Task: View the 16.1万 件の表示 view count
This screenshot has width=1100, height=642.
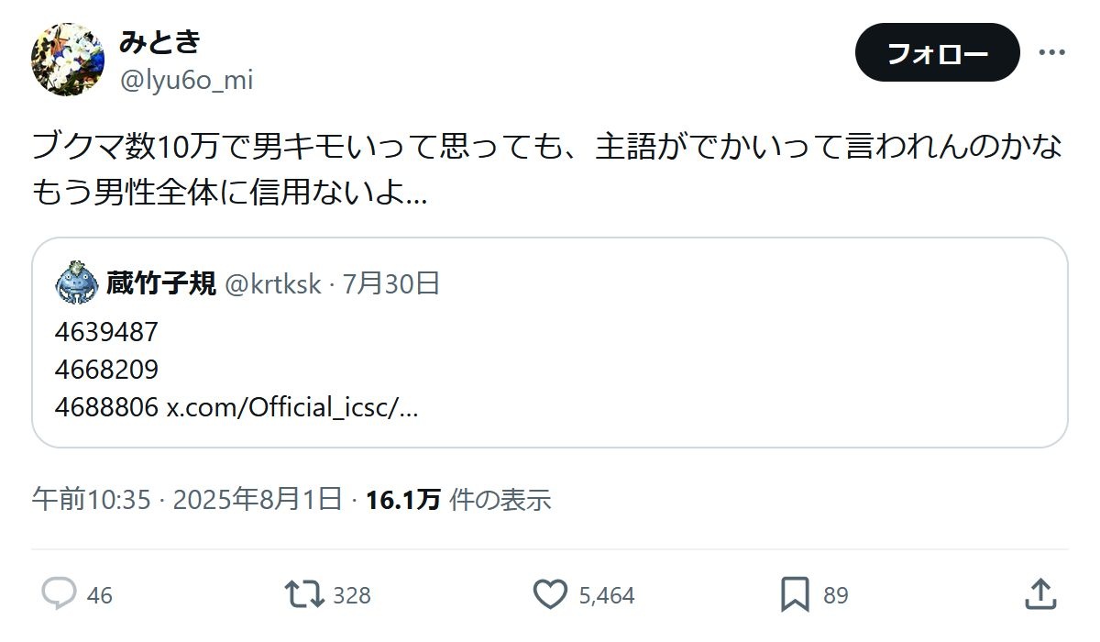Action: 458,500
